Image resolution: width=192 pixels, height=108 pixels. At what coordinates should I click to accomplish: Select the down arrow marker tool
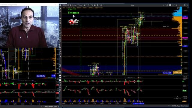click(x=60, y=85)
